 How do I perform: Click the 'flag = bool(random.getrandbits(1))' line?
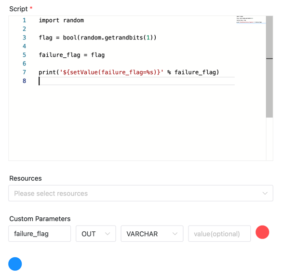point(98,38)
